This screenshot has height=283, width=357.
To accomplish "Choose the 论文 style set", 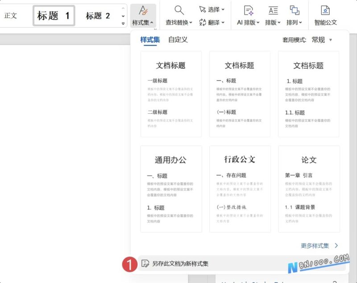I will click(x=309, y=189).
